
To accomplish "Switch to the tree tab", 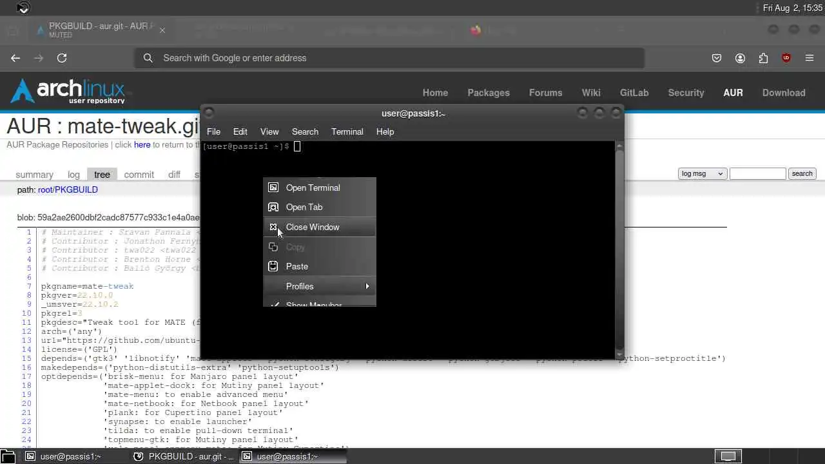I will [102, 175].
